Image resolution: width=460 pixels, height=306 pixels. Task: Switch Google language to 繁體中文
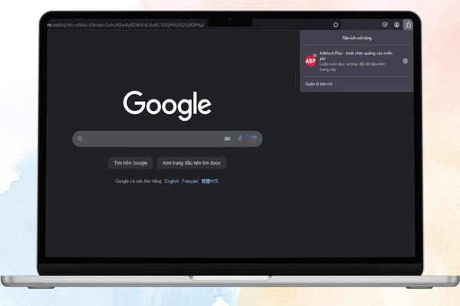(210, 181)
